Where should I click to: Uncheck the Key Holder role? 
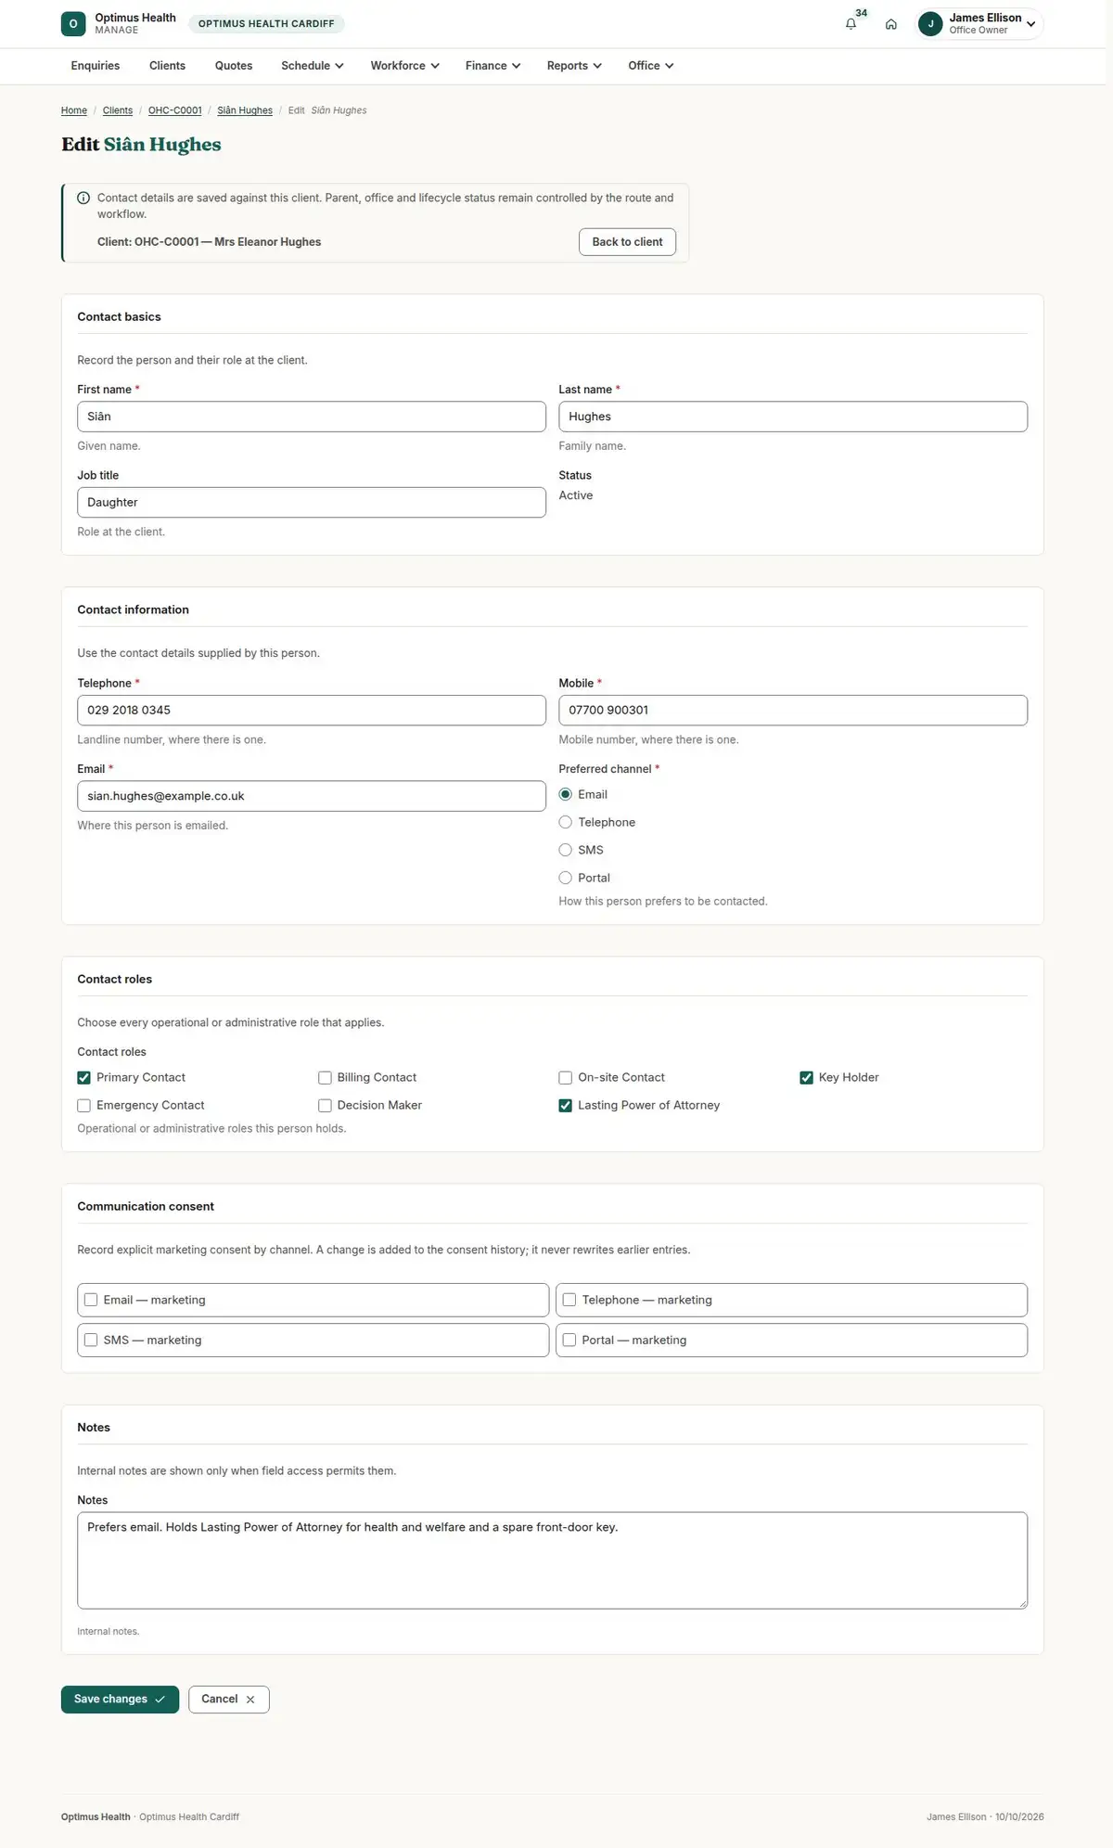[806, 1078]
